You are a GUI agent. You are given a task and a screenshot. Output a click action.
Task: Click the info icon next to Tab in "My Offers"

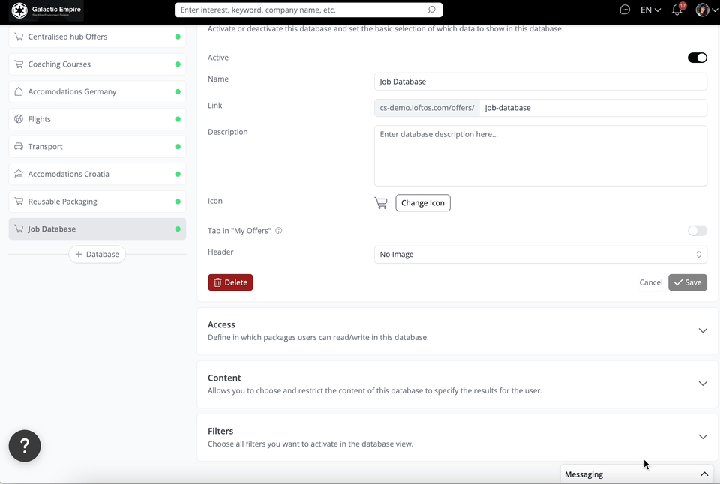pyautogui.click(x=279, y=231)
